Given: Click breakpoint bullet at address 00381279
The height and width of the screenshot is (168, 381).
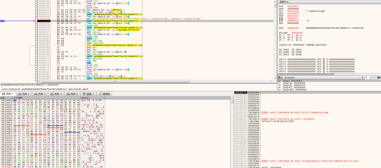Looking at the screenshot, I should pos(36,65).
